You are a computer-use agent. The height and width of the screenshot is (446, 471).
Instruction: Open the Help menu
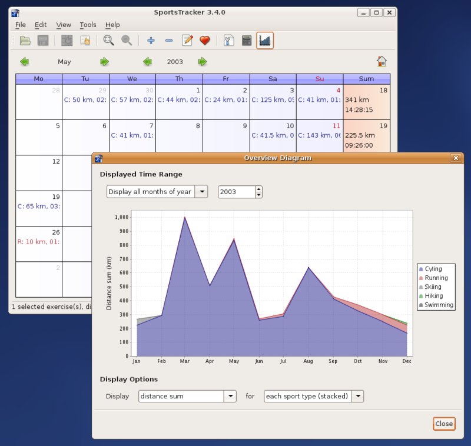click(x=112, y=25)
